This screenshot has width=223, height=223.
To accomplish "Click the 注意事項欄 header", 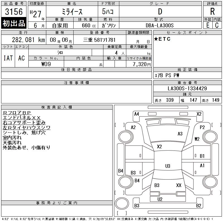I will [76, 83].
